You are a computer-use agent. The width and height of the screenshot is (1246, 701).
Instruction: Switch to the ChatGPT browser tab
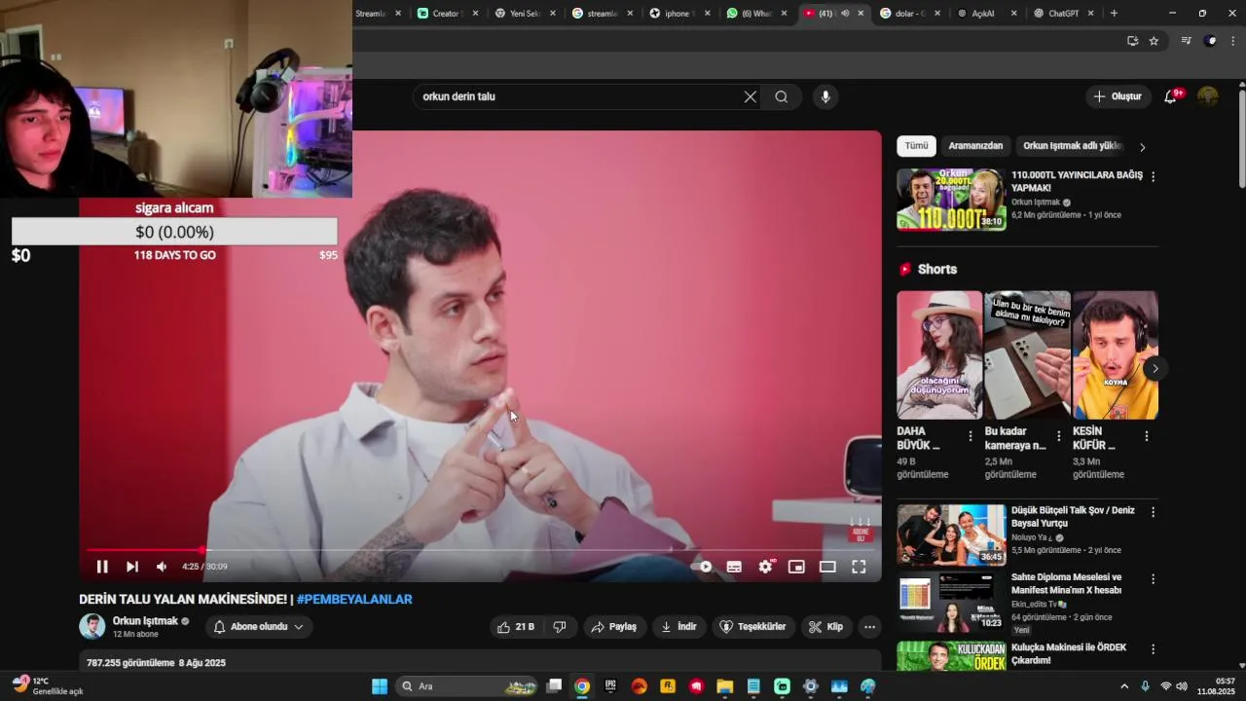[1064, 14]
